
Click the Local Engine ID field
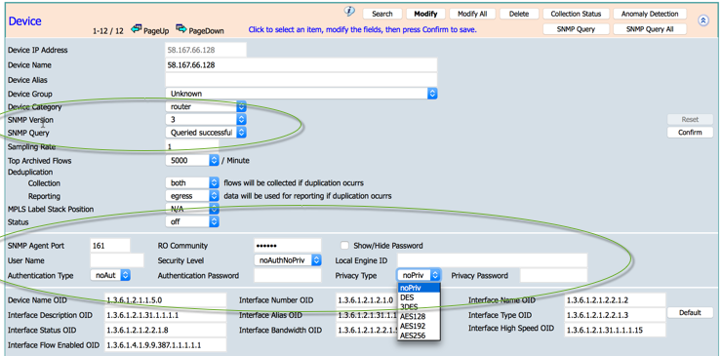(x=493, y=260)
